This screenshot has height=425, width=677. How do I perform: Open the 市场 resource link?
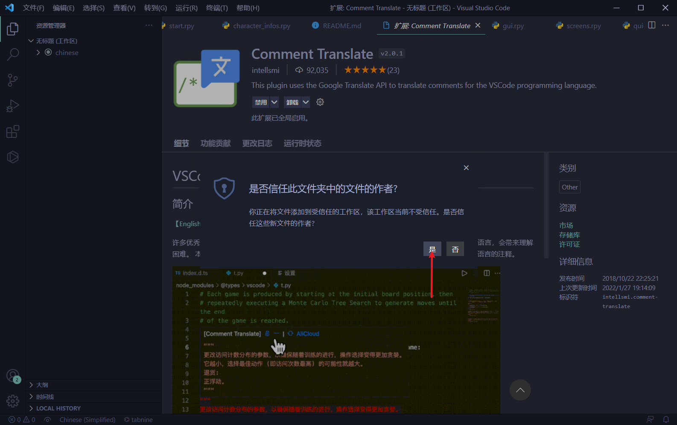[566, 225]
